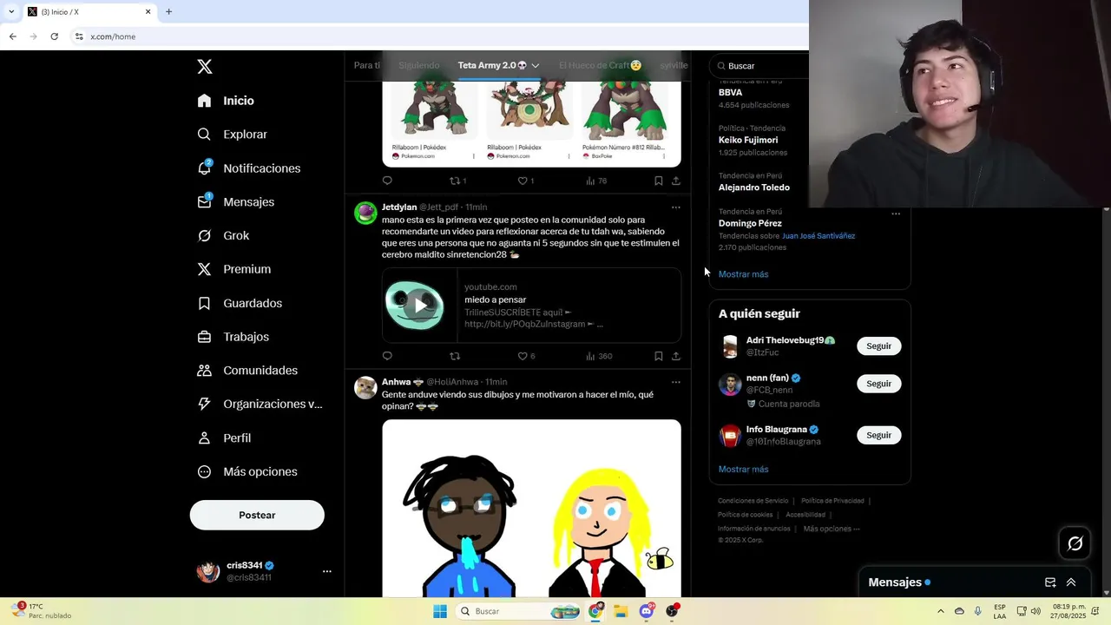The width and height of the screenshot is (1111, 625).
Task: Bookmark Jetdylan's post
Action: [659, 356]
